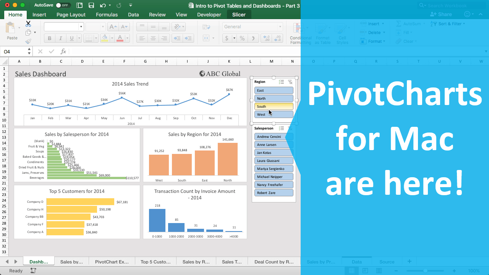Open the font name dropdown
Screen dimensions: 489x275
coord(81,27)
